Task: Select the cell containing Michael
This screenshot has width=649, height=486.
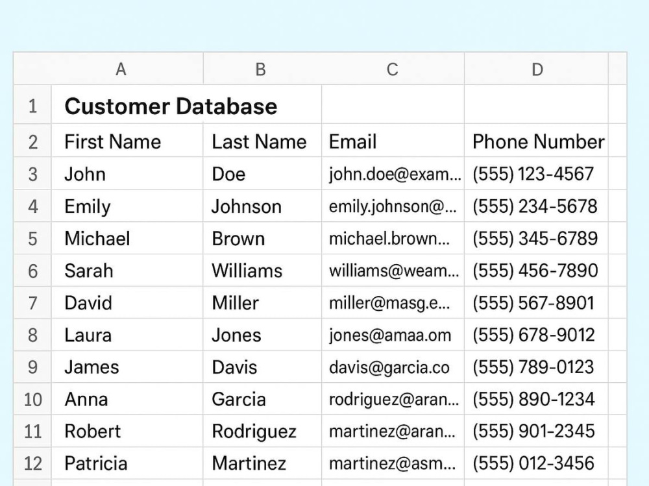Action: click(x=127, y=238)
